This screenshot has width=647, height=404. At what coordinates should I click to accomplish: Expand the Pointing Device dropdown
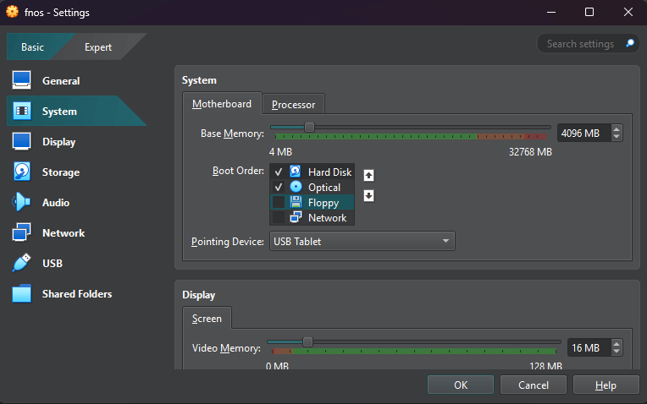click(x=362, y=242)
